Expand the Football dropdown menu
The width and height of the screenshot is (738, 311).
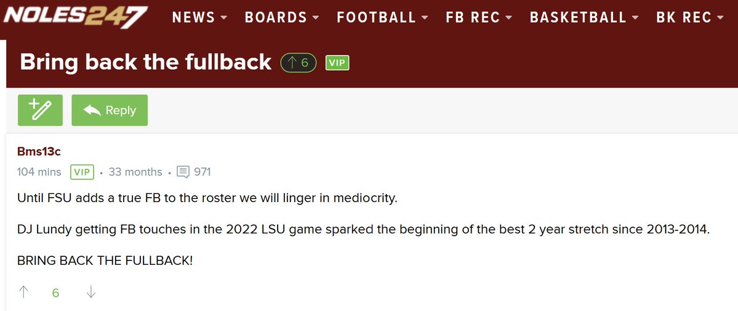point(383,17)
